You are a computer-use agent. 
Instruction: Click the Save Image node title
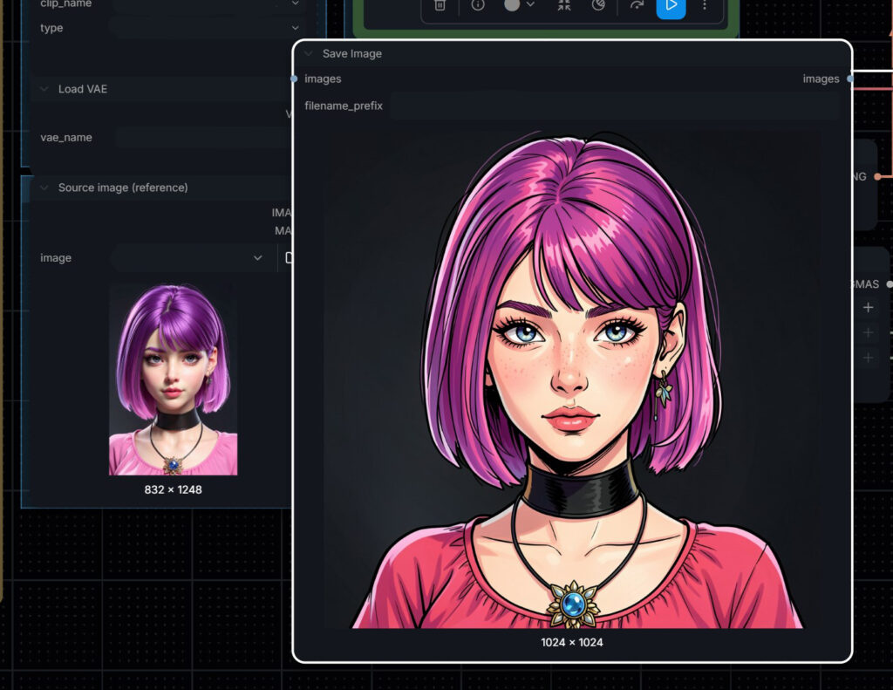pyautogui.click(x=352, y=53)
